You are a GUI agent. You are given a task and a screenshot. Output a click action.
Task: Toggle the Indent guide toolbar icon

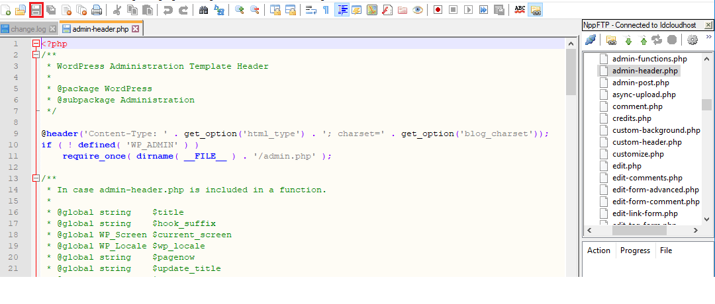(x=342, y=9)
